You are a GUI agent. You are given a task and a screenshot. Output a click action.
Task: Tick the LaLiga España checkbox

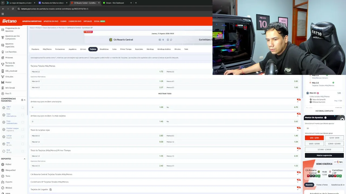click(x=23, y=137)
